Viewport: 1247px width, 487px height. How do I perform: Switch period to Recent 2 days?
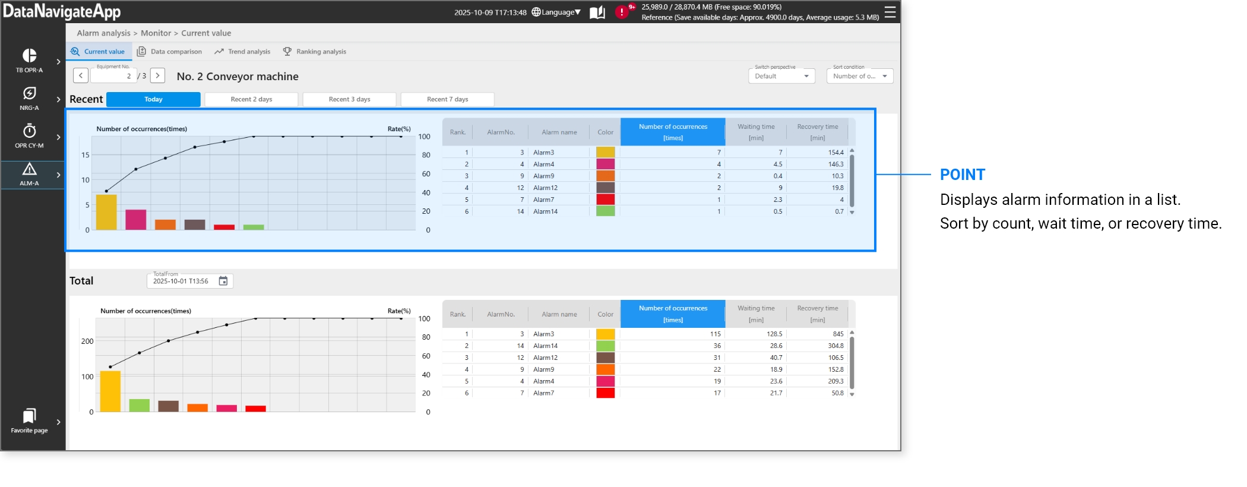[x=251, y=99]
